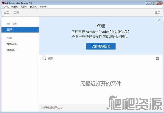164x113 pixels.
Task: Click the 无最近打开的文件 message
Action: coord(101,83)
